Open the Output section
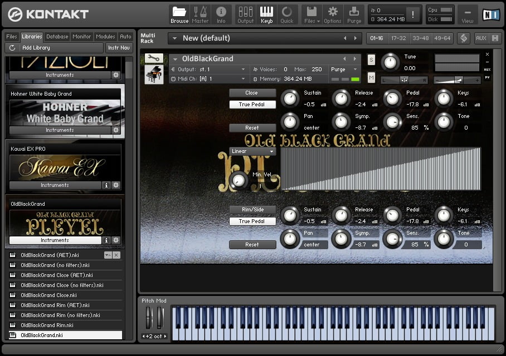The image size is (506, 356). coord(246,15)
